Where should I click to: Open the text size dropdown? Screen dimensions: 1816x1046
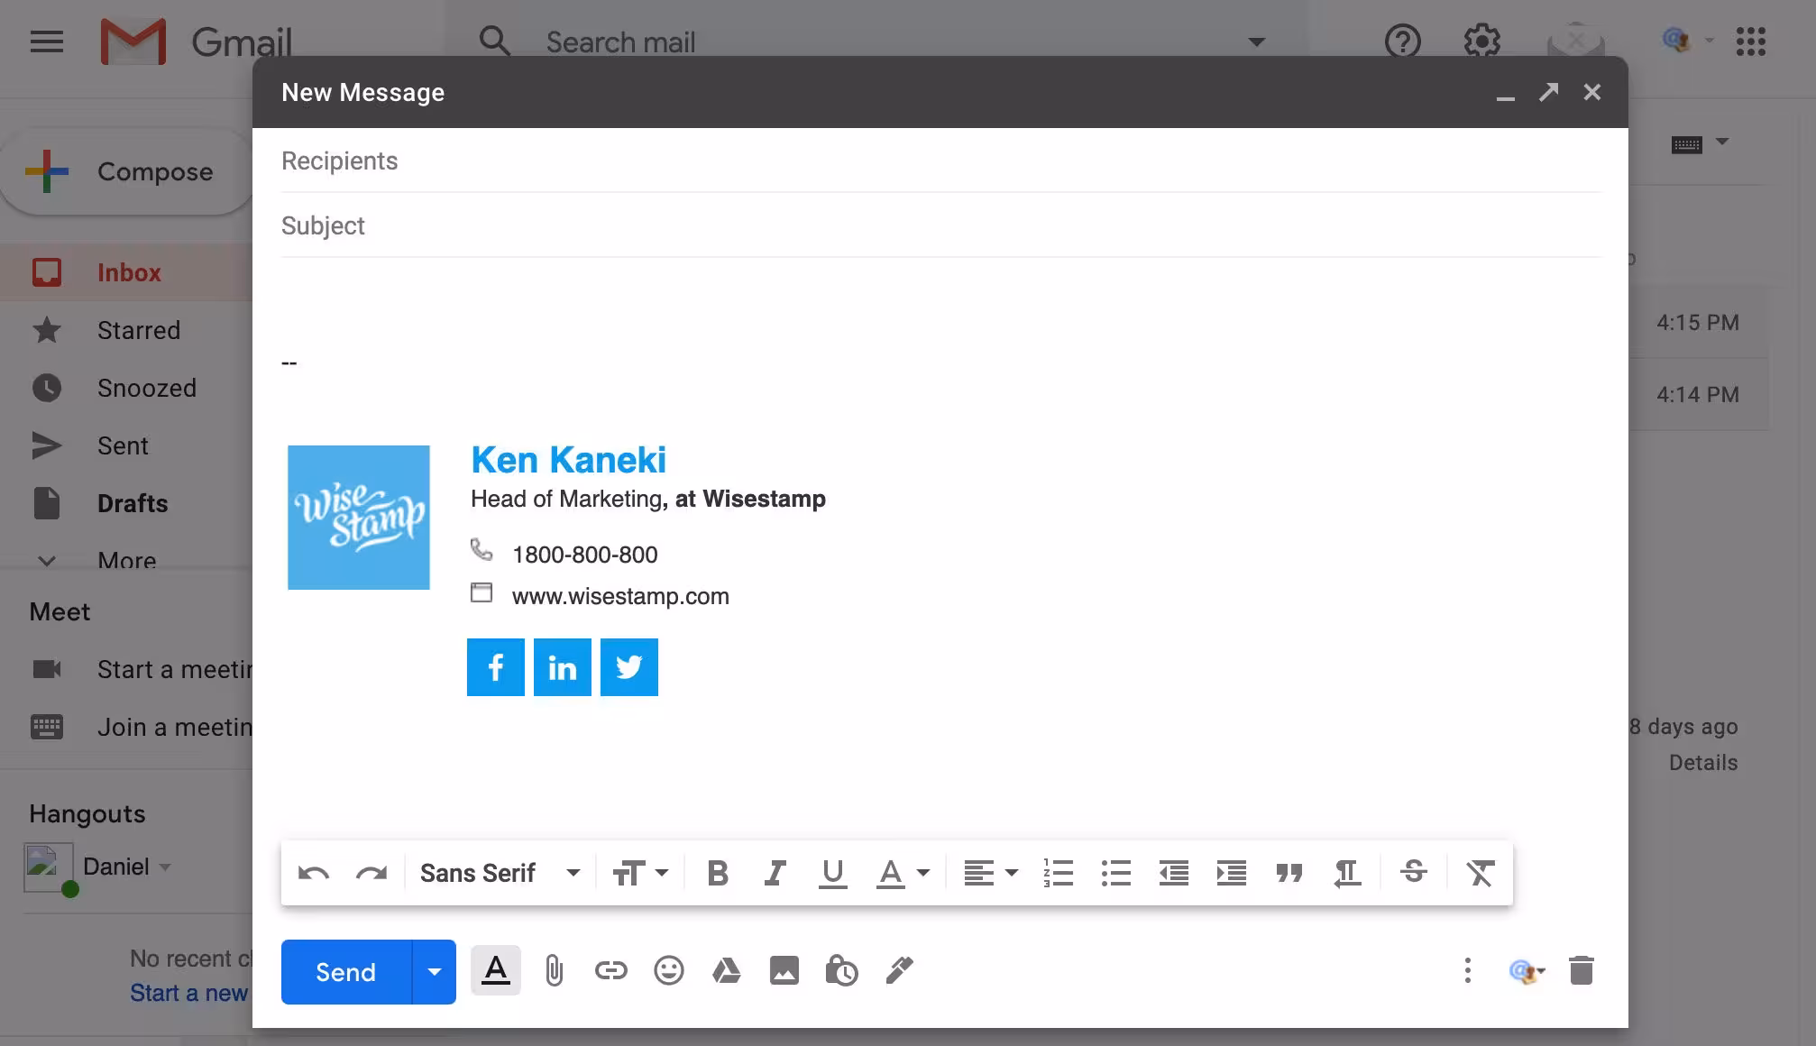tap(640, 873)
